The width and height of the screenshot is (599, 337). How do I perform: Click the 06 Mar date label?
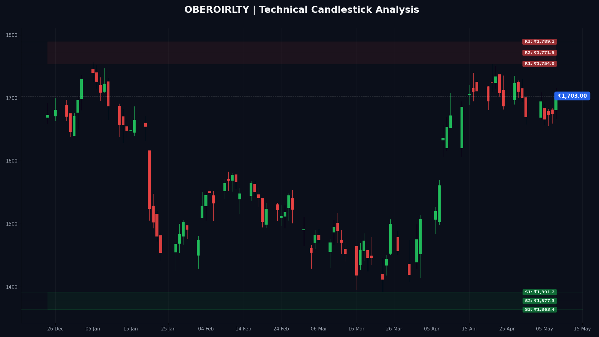pos(319,329)
